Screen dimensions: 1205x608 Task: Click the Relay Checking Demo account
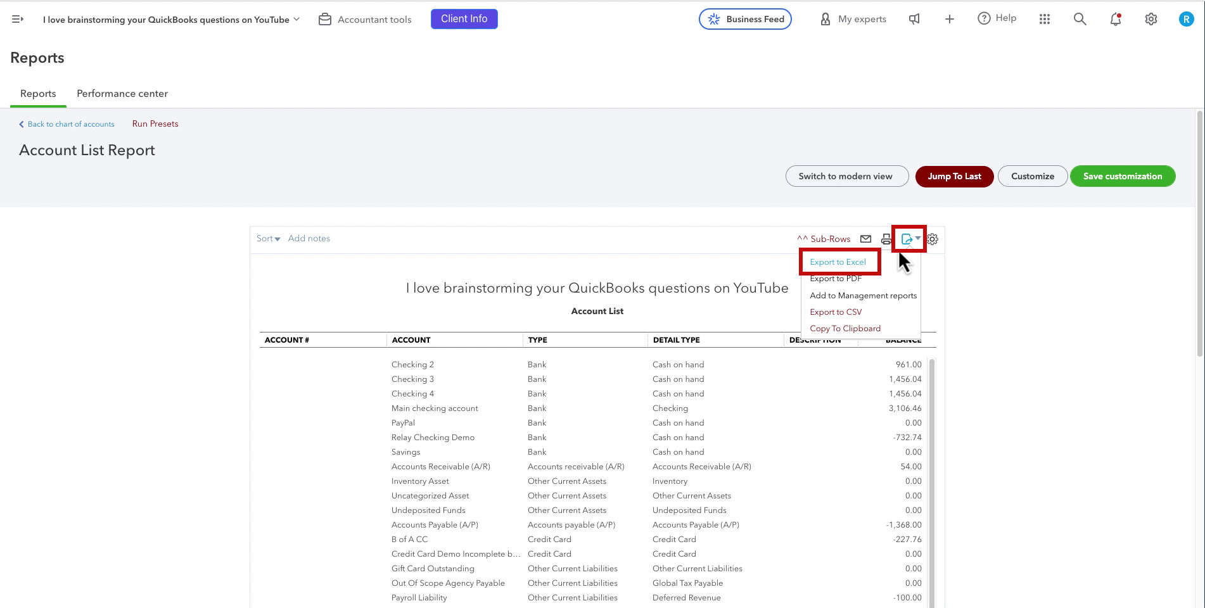pos(433,438)
